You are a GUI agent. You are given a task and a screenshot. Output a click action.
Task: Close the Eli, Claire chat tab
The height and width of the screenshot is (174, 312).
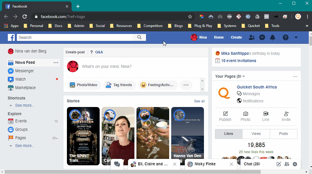(x=174, y=164)
